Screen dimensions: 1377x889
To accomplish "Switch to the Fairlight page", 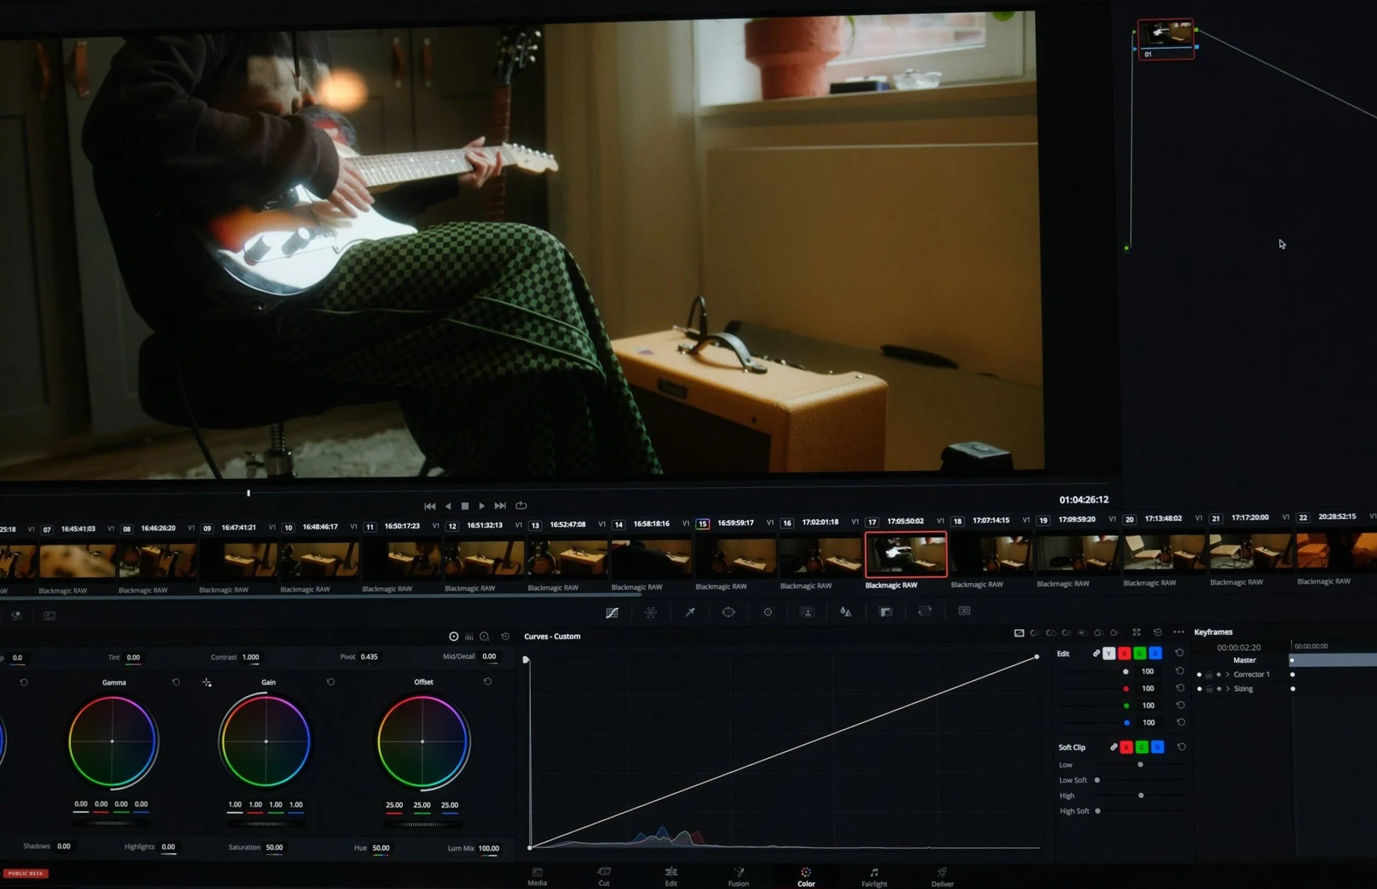I will (x=874, y=876).
